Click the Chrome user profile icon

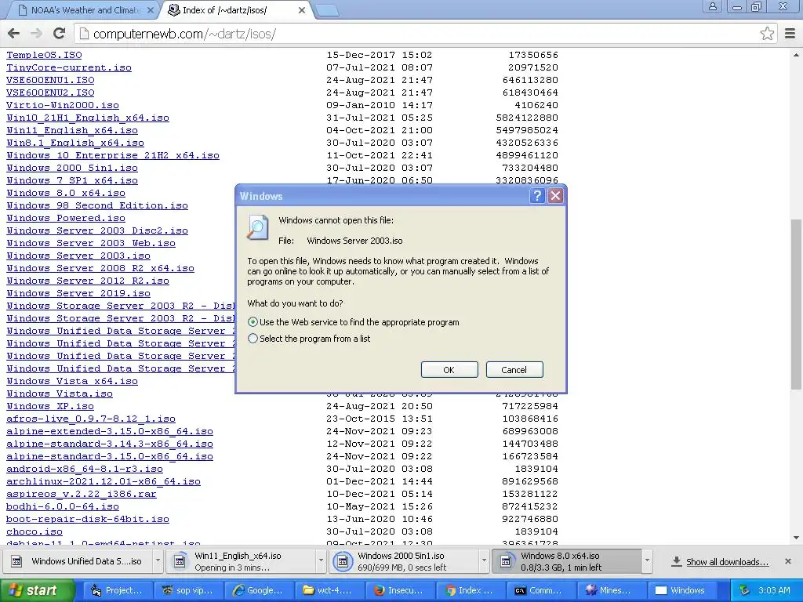pyautogui.click(x=712, y=6)
